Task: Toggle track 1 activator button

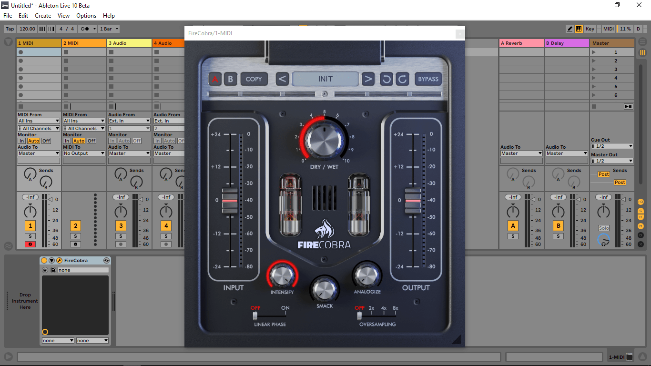Action: point(30,226)
